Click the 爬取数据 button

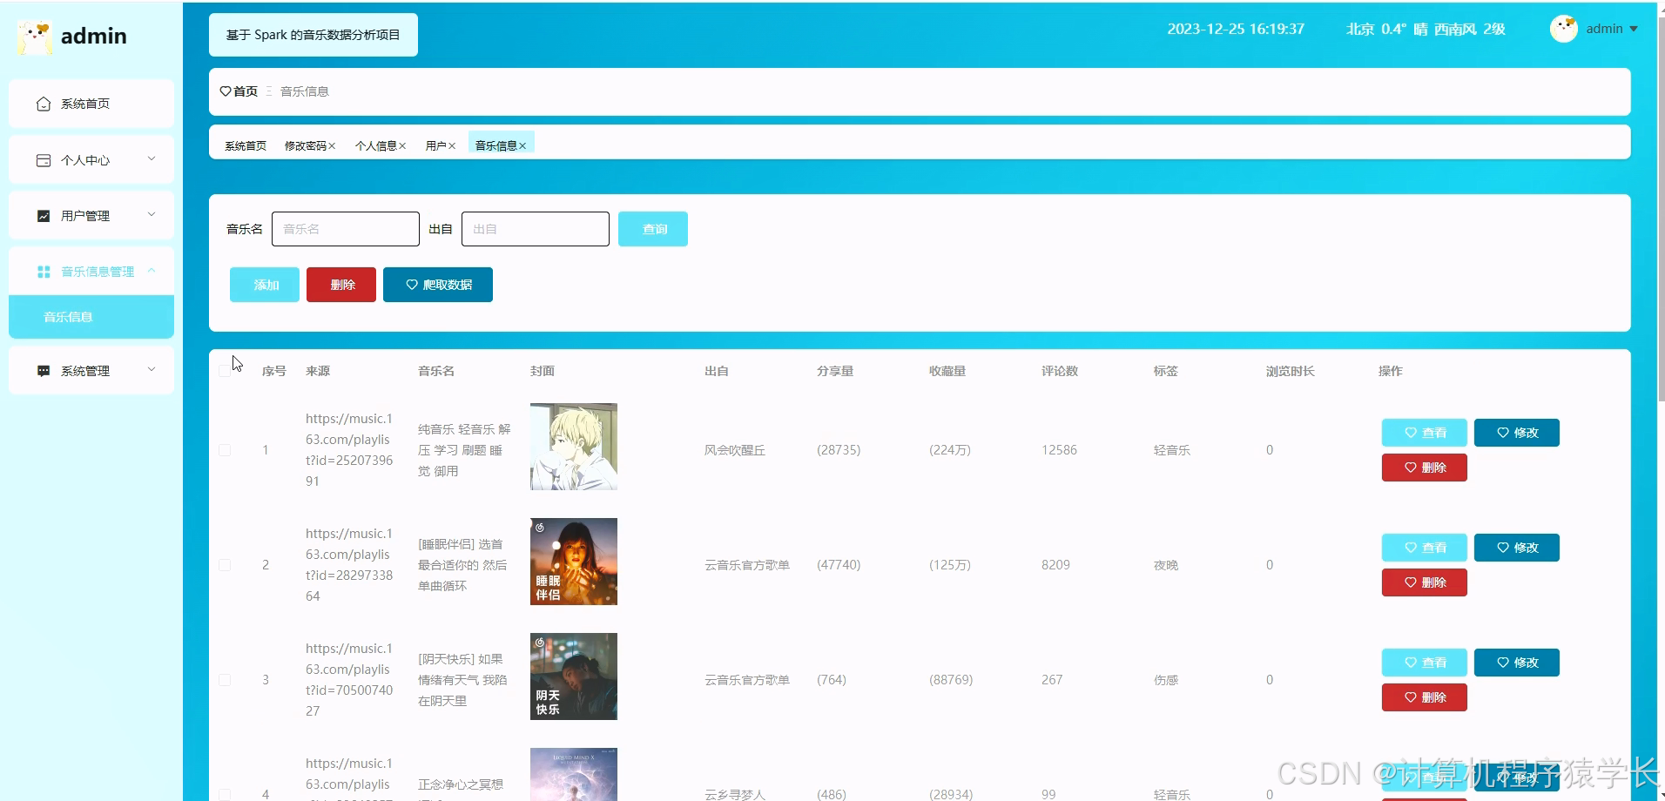point(438,285)
